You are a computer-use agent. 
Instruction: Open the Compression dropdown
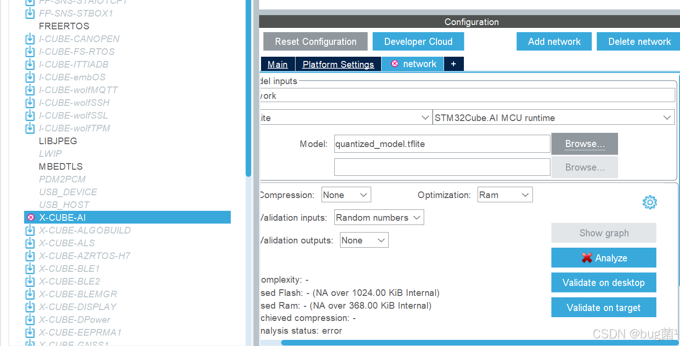pyautogui.click(x=346, y=195)
